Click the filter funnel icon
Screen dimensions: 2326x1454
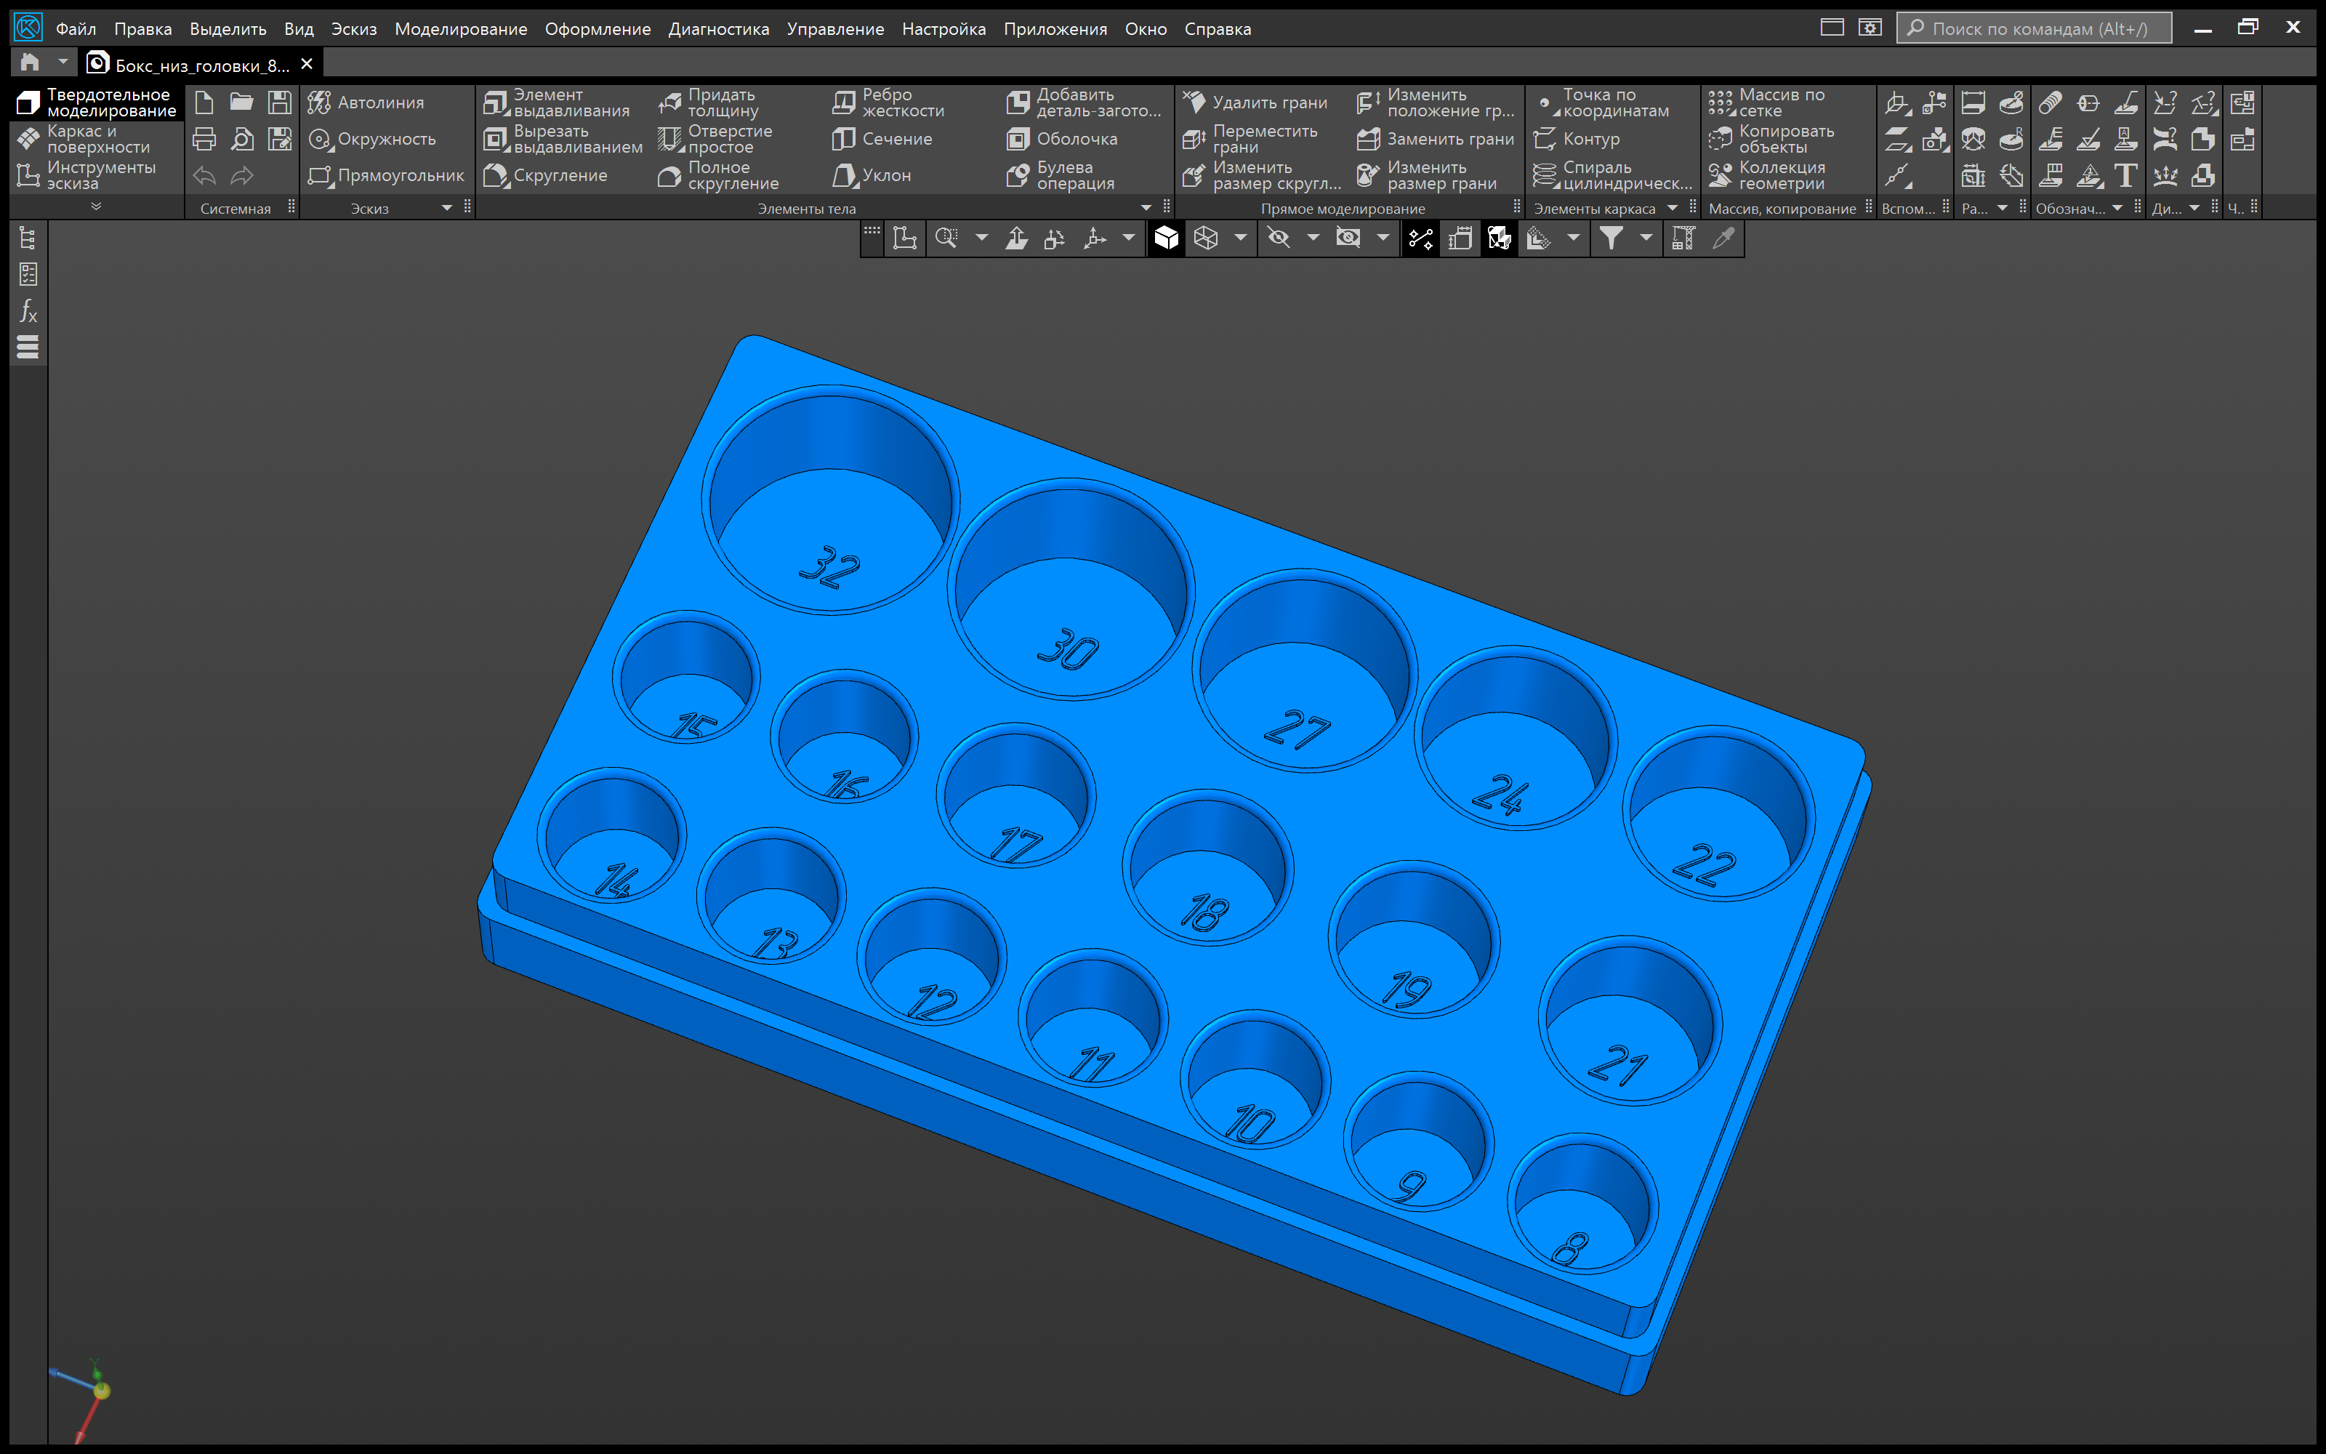tap(1611, 238)
